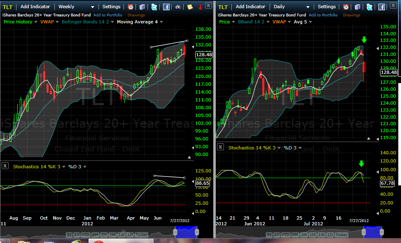This screenshot has height=243, width=401.
Task: Select 5Y range on Weekly chart
Action: [69, 235]
